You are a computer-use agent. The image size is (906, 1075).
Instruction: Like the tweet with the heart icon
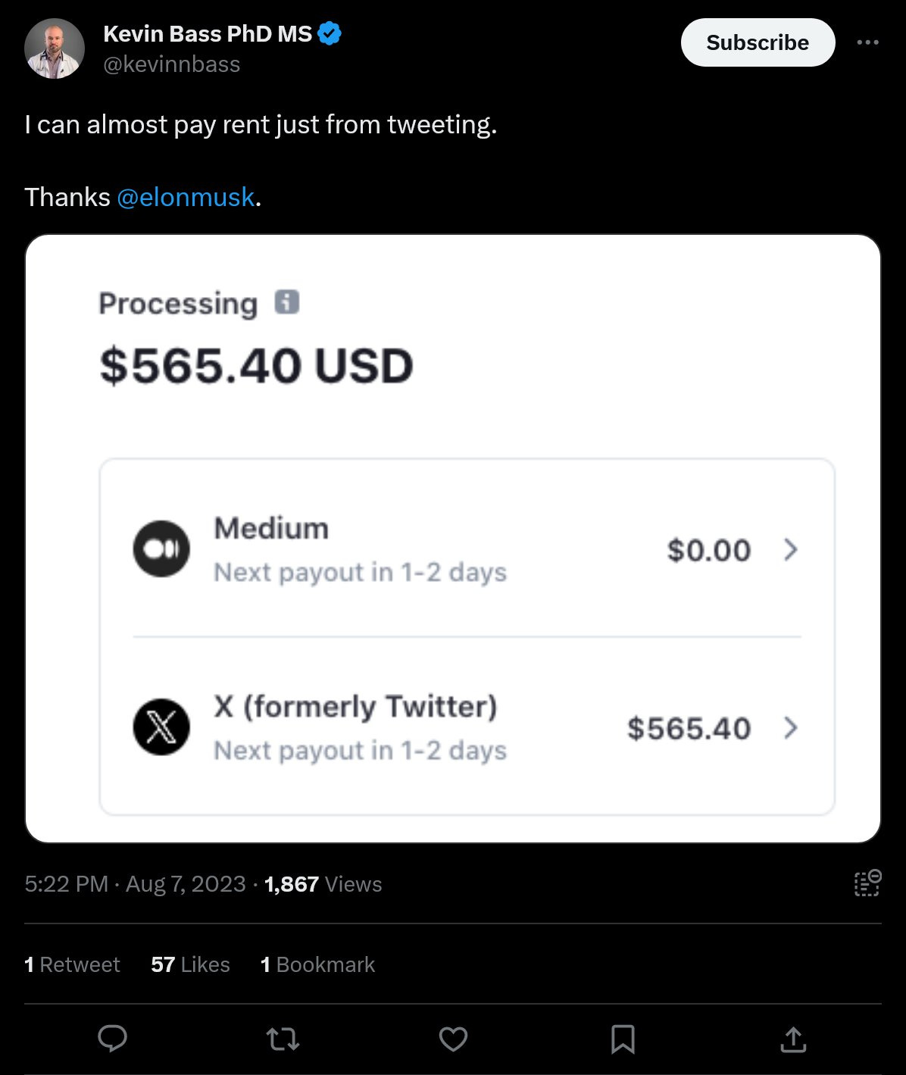453,1039
